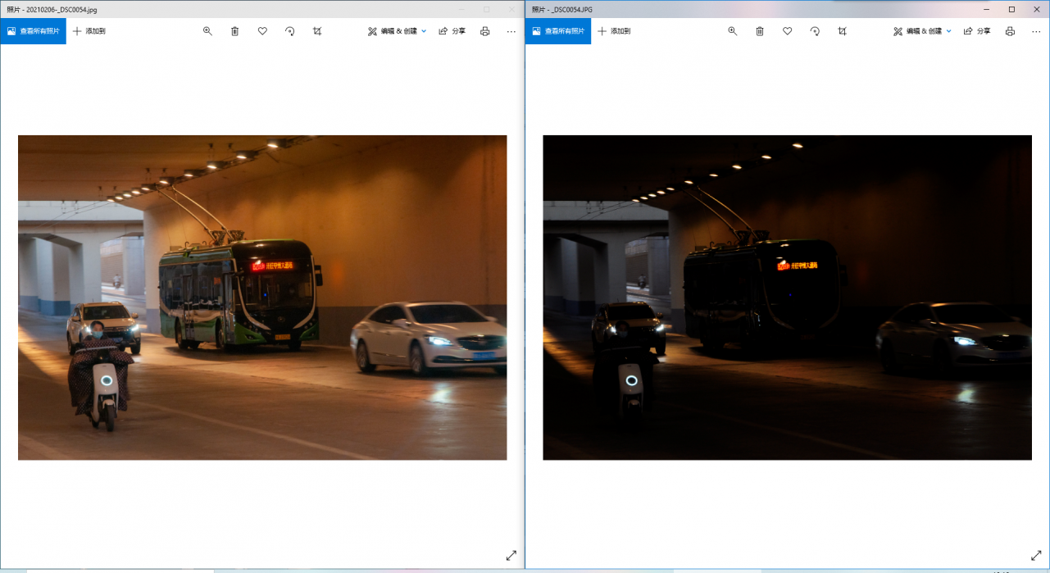
Task: Click the zoom icon in the left Photos window
Action: click(x=207, y=31)
